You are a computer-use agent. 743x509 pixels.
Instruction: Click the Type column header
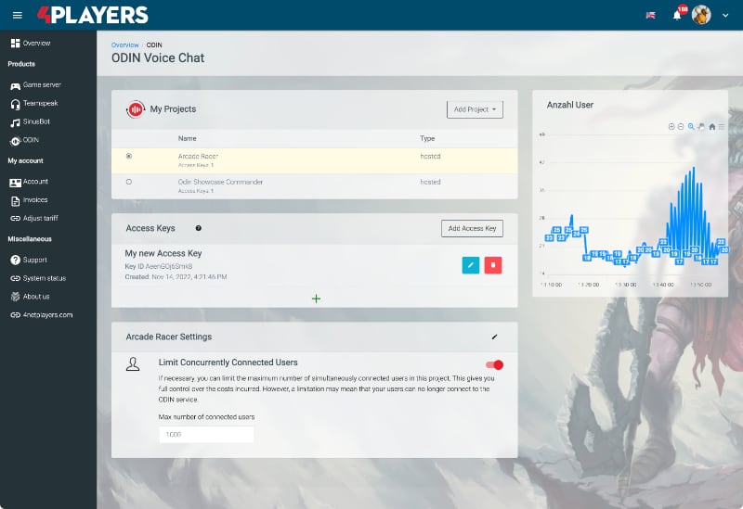pos(427,138)
